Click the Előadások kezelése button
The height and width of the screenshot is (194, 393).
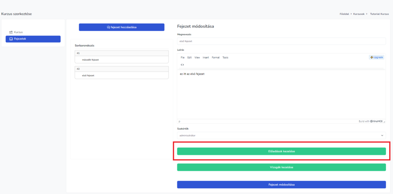coord(281,151)
